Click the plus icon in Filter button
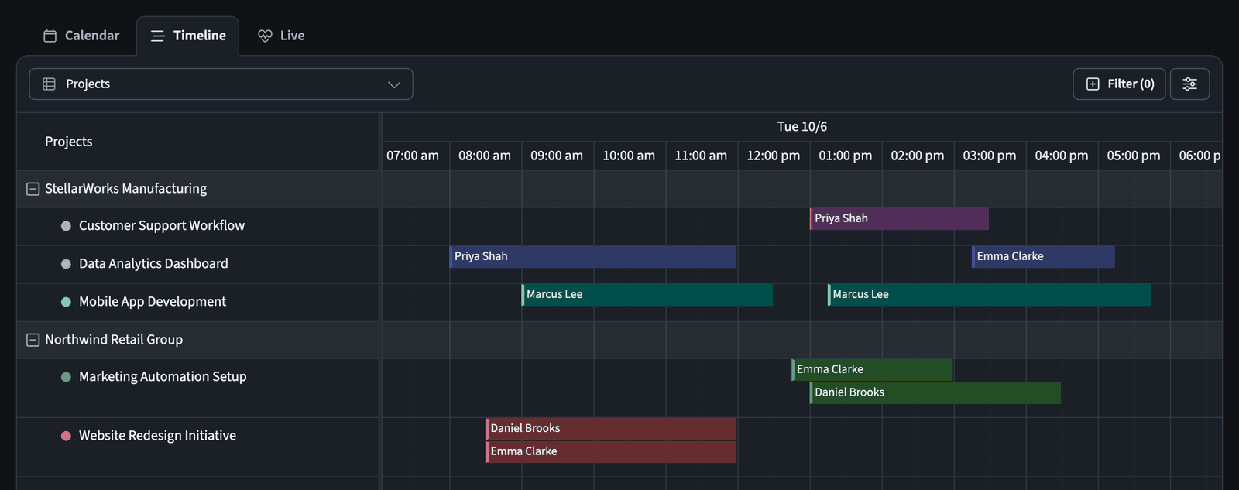 [x=1093, y=84]
